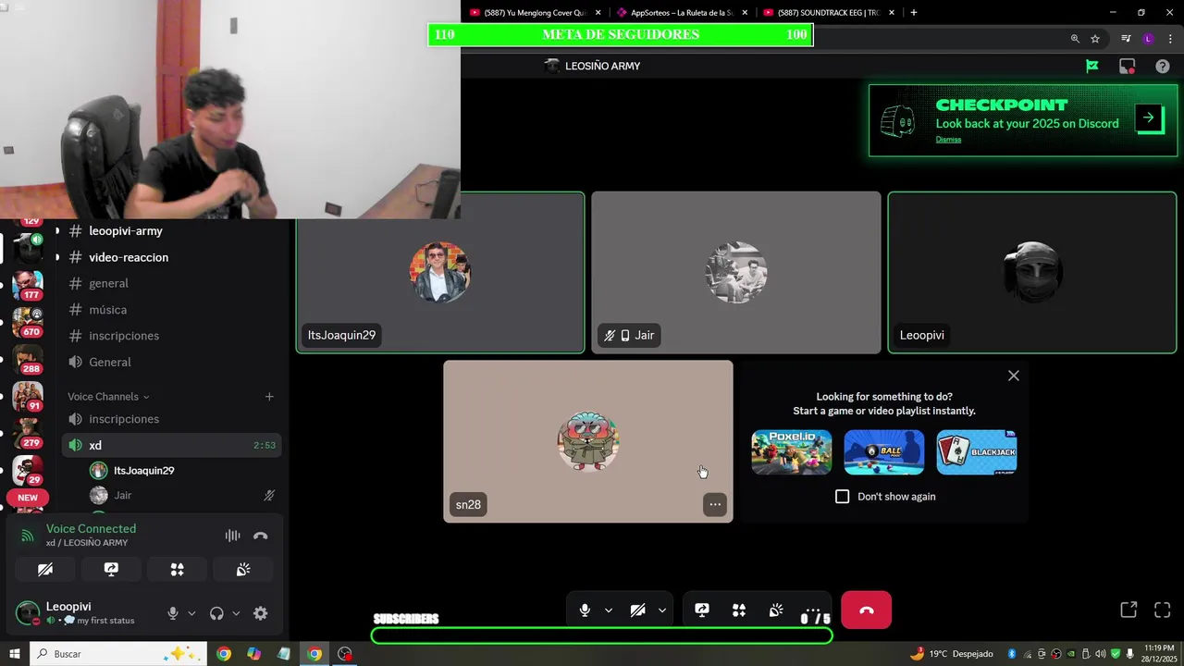This screenshot has width=1184, height=666.
Task: Switch to SOUNDTRACK EEG browser tab
Action: 830,13
